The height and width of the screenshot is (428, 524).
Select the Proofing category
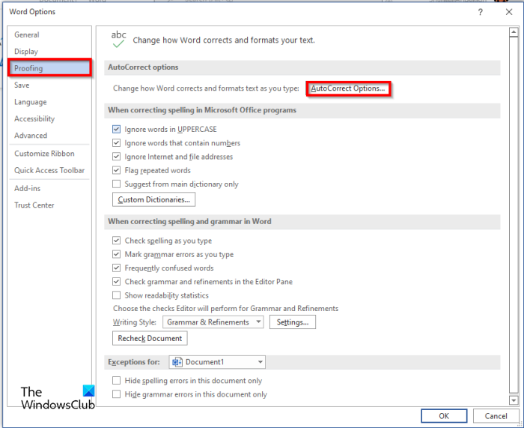pyautogui.click(x=49, y=68)
